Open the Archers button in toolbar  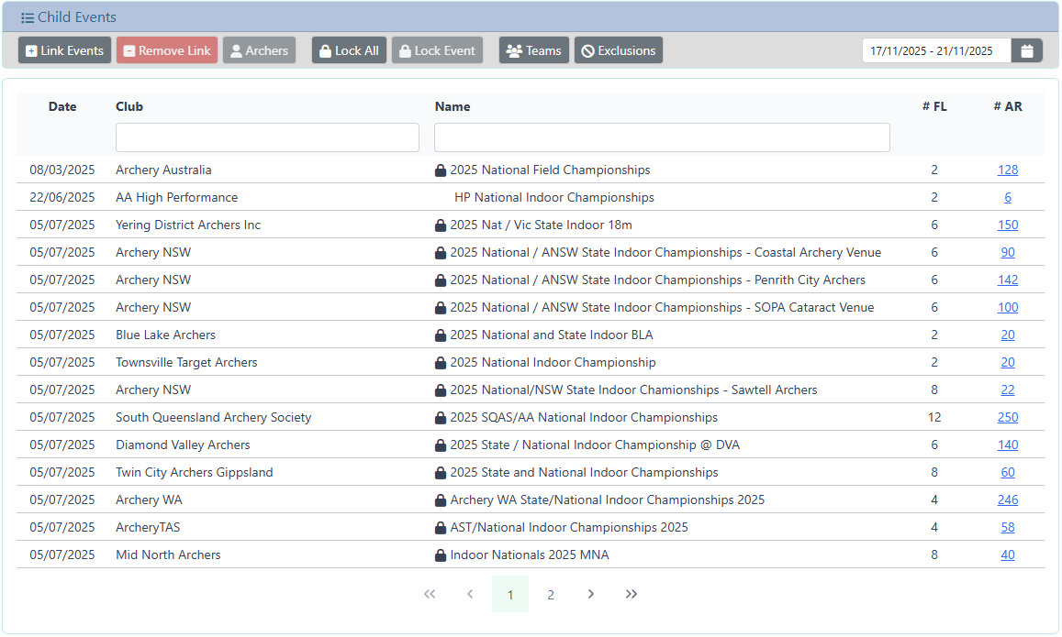tap(259, 51)
